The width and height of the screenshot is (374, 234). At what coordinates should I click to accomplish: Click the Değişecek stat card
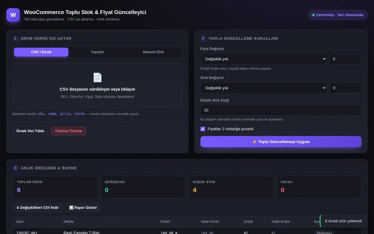pos(143,187)
